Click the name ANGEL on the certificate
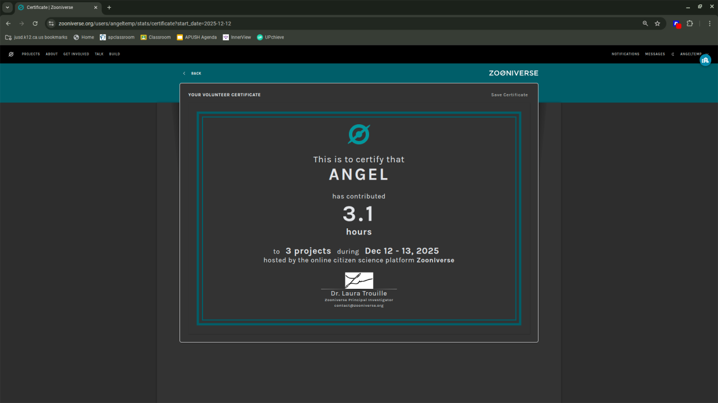 (x=359, y=175)
